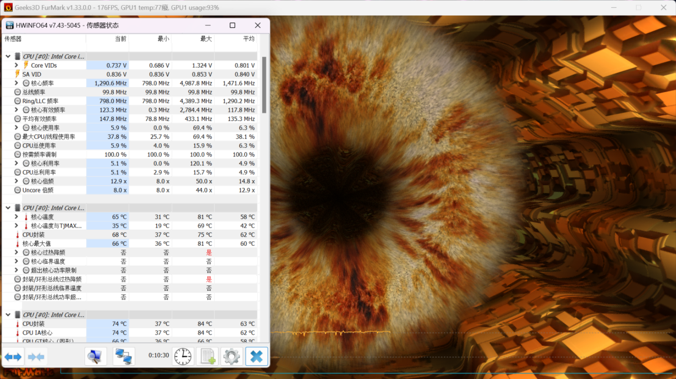Select the 最大CPU/线程使用率 row
Screen dimensions: 676x379
point(130,137)
